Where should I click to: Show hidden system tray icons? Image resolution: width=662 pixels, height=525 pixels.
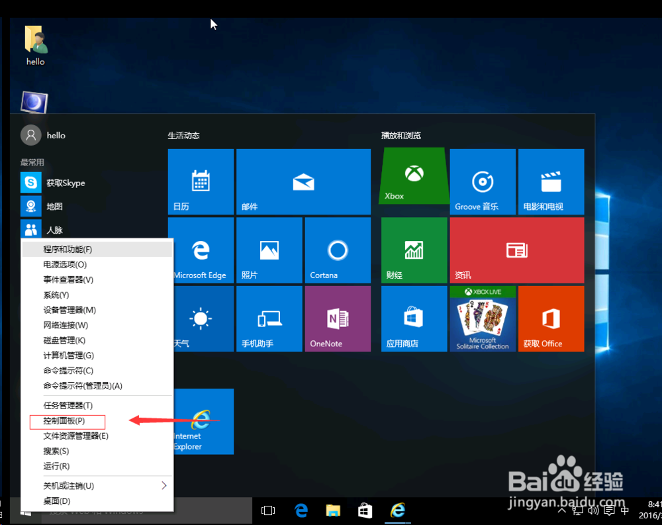[561, 510]
